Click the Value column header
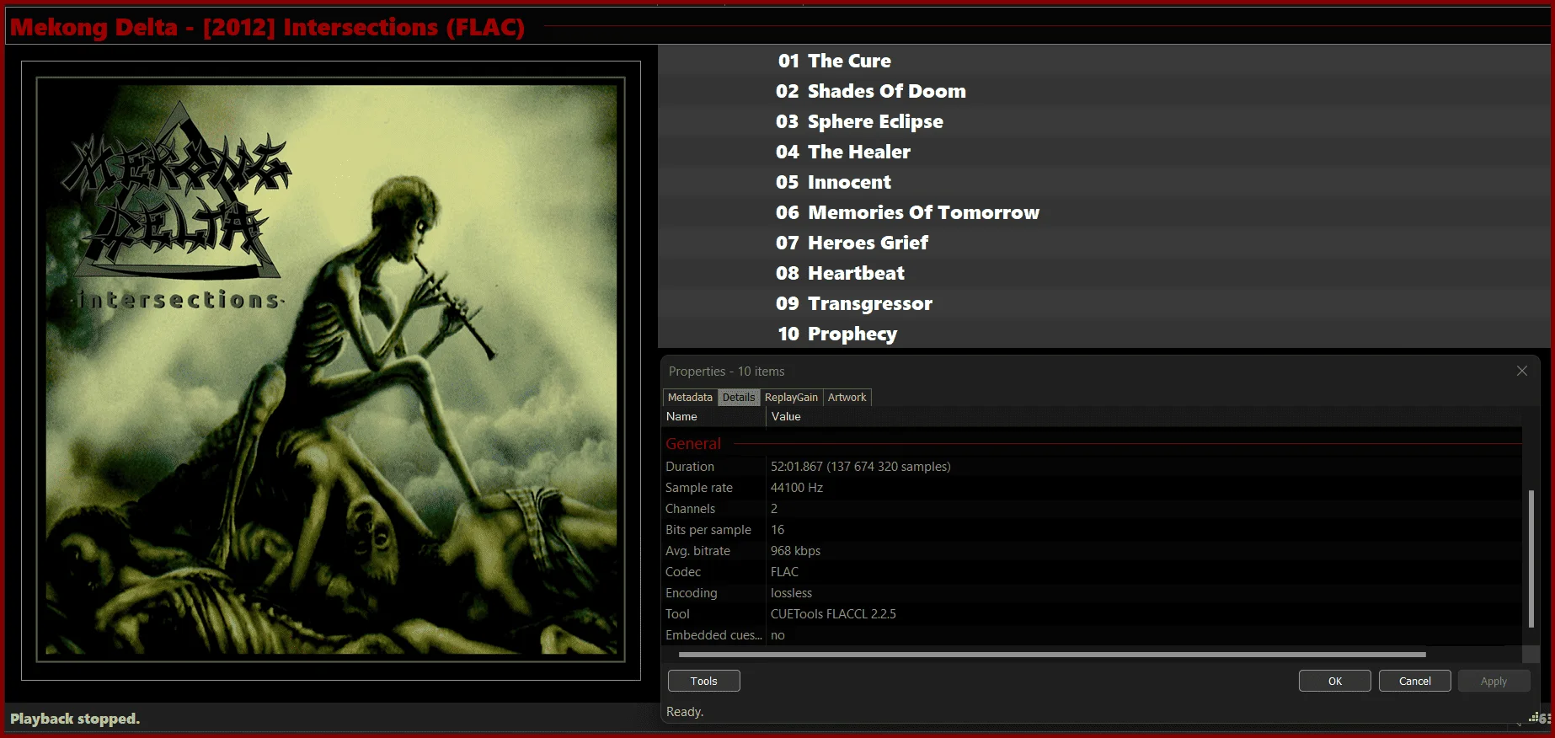Viewport: 1555px width, 738px height. tap(1144, 416)
